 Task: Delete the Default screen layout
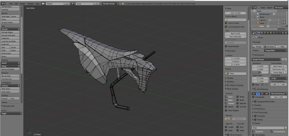point(68,4)
